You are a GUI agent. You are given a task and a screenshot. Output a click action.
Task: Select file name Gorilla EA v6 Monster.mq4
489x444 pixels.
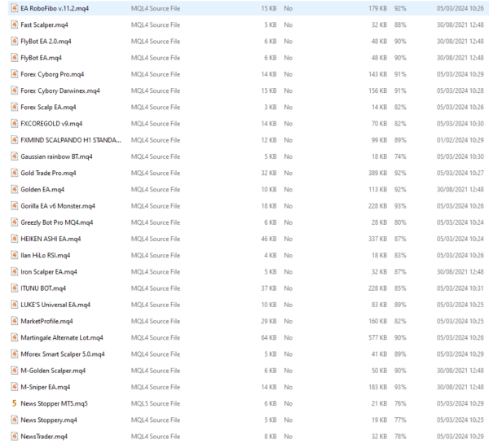[x=58, y=206]
